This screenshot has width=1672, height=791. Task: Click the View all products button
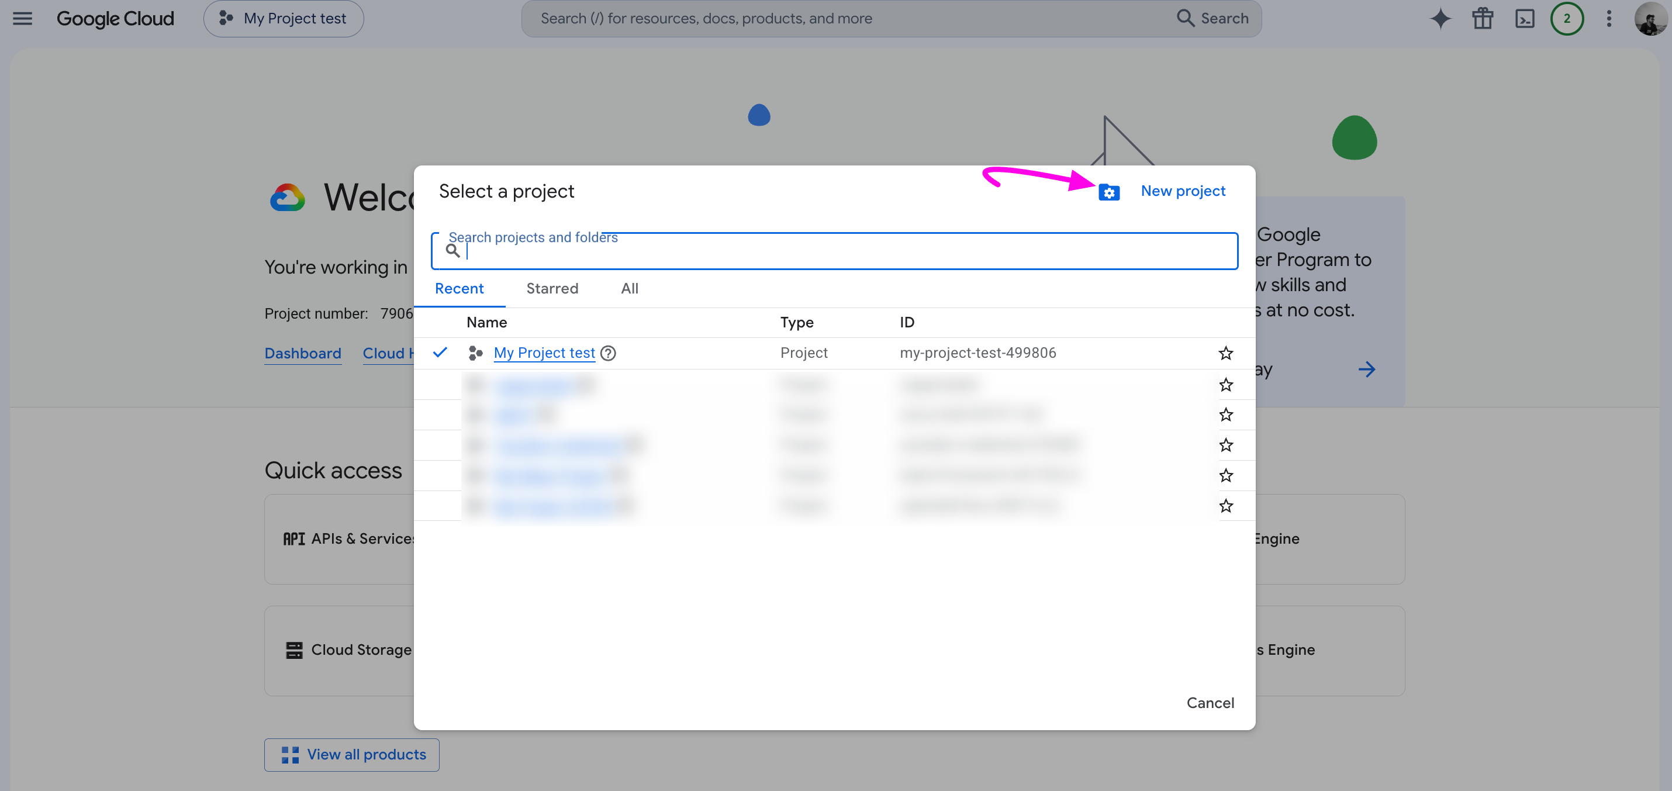click(x=351, y=754)
